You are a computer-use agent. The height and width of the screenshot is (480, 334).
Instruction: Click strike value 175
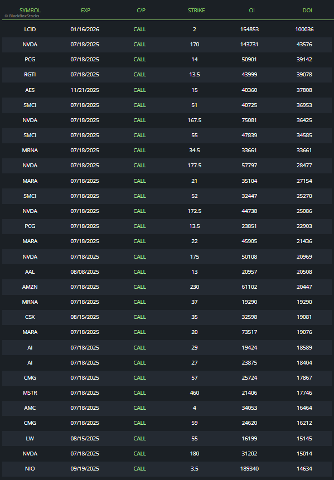(x=195, y=256)
